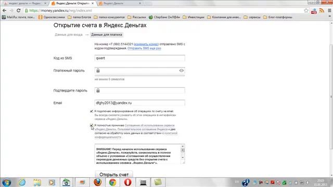Expand the папка конкурентов bookmark folder
Image resolution: width=333 pixels, height=187 pixels.
pyautogui.click(x=109, y=17)
